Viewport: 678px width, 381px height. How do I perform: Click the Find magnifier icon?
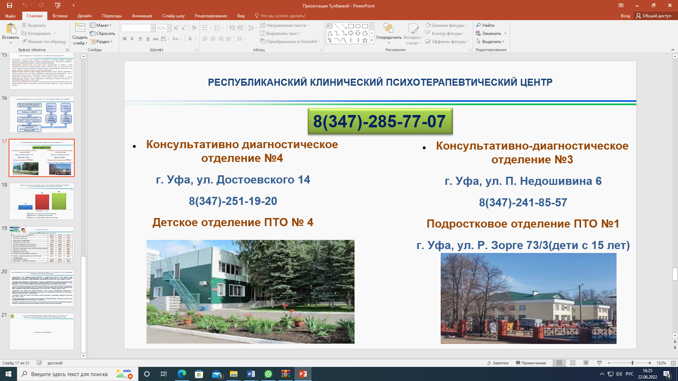[478, 25]
